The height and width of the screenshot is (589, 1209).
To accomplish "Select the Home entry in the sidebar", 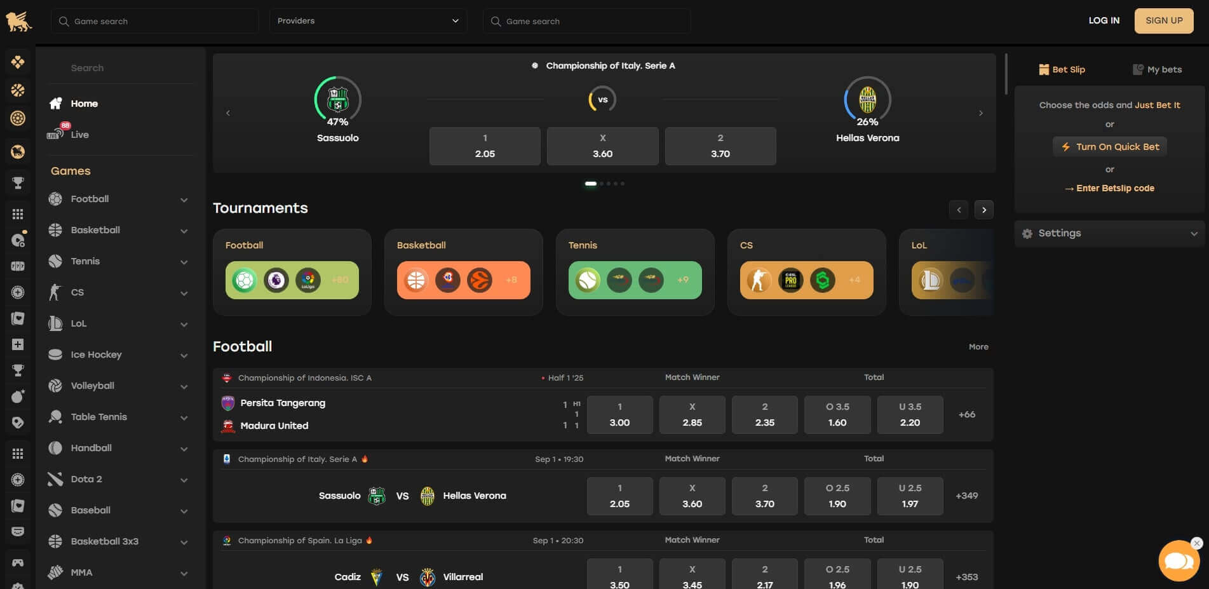I will [x=83, y=104].
